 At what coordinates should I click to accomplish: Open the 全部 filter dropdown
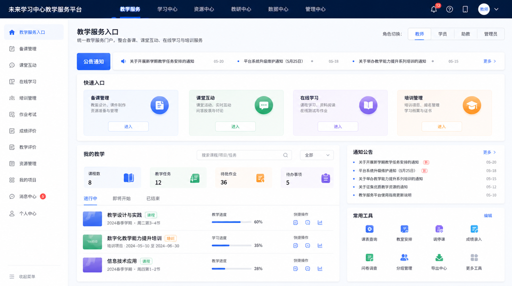pos(317,155)
